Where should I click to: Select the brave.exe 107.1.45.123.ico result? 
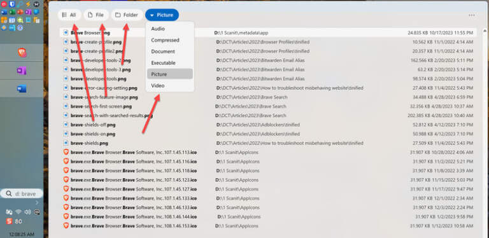point(268,179)
